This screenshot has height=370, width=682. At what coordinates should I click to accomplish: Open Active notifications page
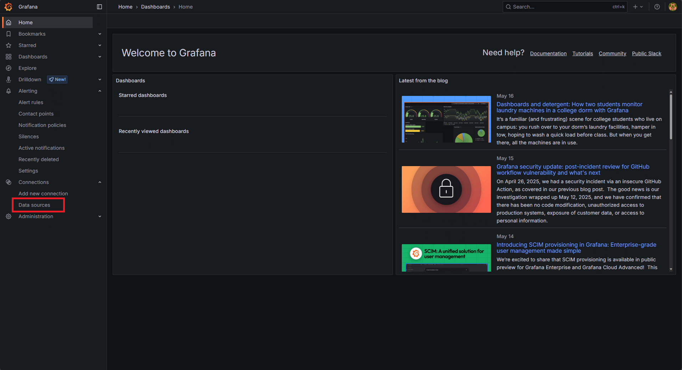[x=41, y=148]
